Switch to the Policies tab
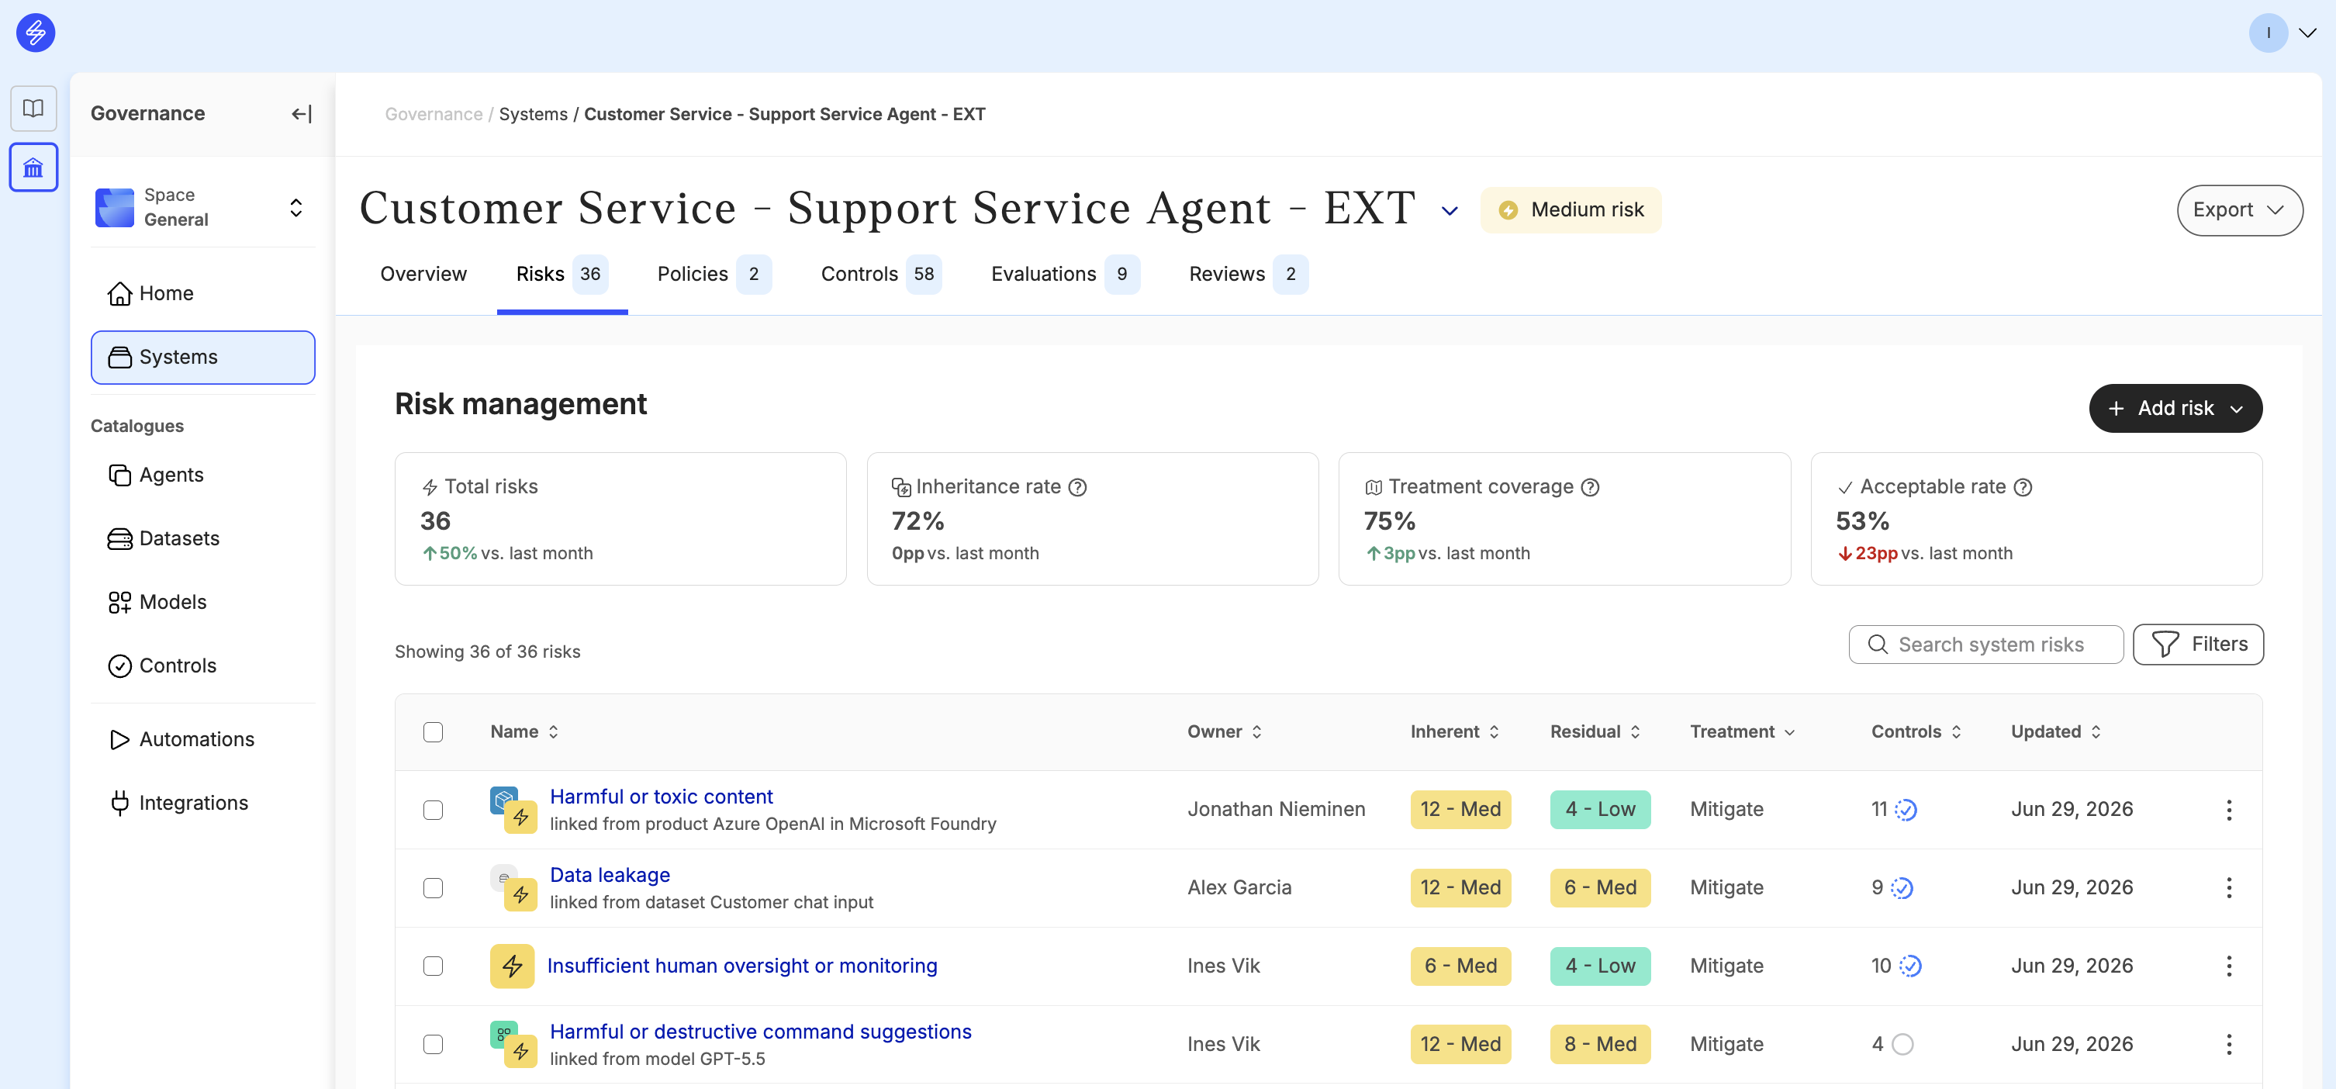This screenshot has width=2336, height=1089. pos(714,274)
